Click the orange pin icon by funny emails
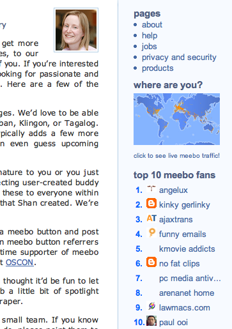 [151, 233]
